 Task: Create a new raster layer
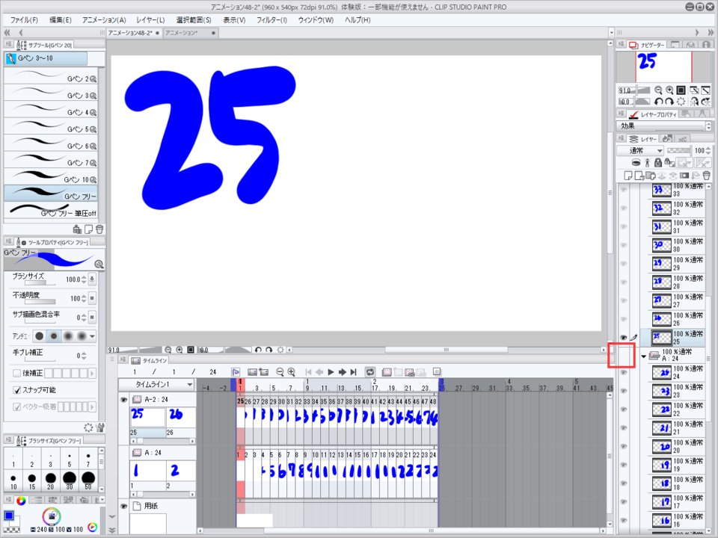pos(630,175)
